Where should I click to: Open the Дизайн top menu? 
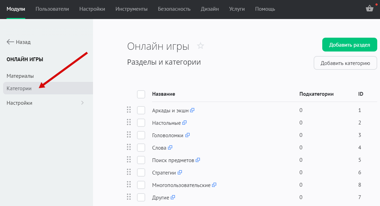[x=210, y=9]
